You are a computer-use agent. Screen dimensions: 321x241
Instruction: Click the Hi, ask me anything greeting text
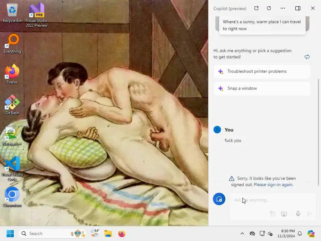pyautogui.click(x=252, y=54)
